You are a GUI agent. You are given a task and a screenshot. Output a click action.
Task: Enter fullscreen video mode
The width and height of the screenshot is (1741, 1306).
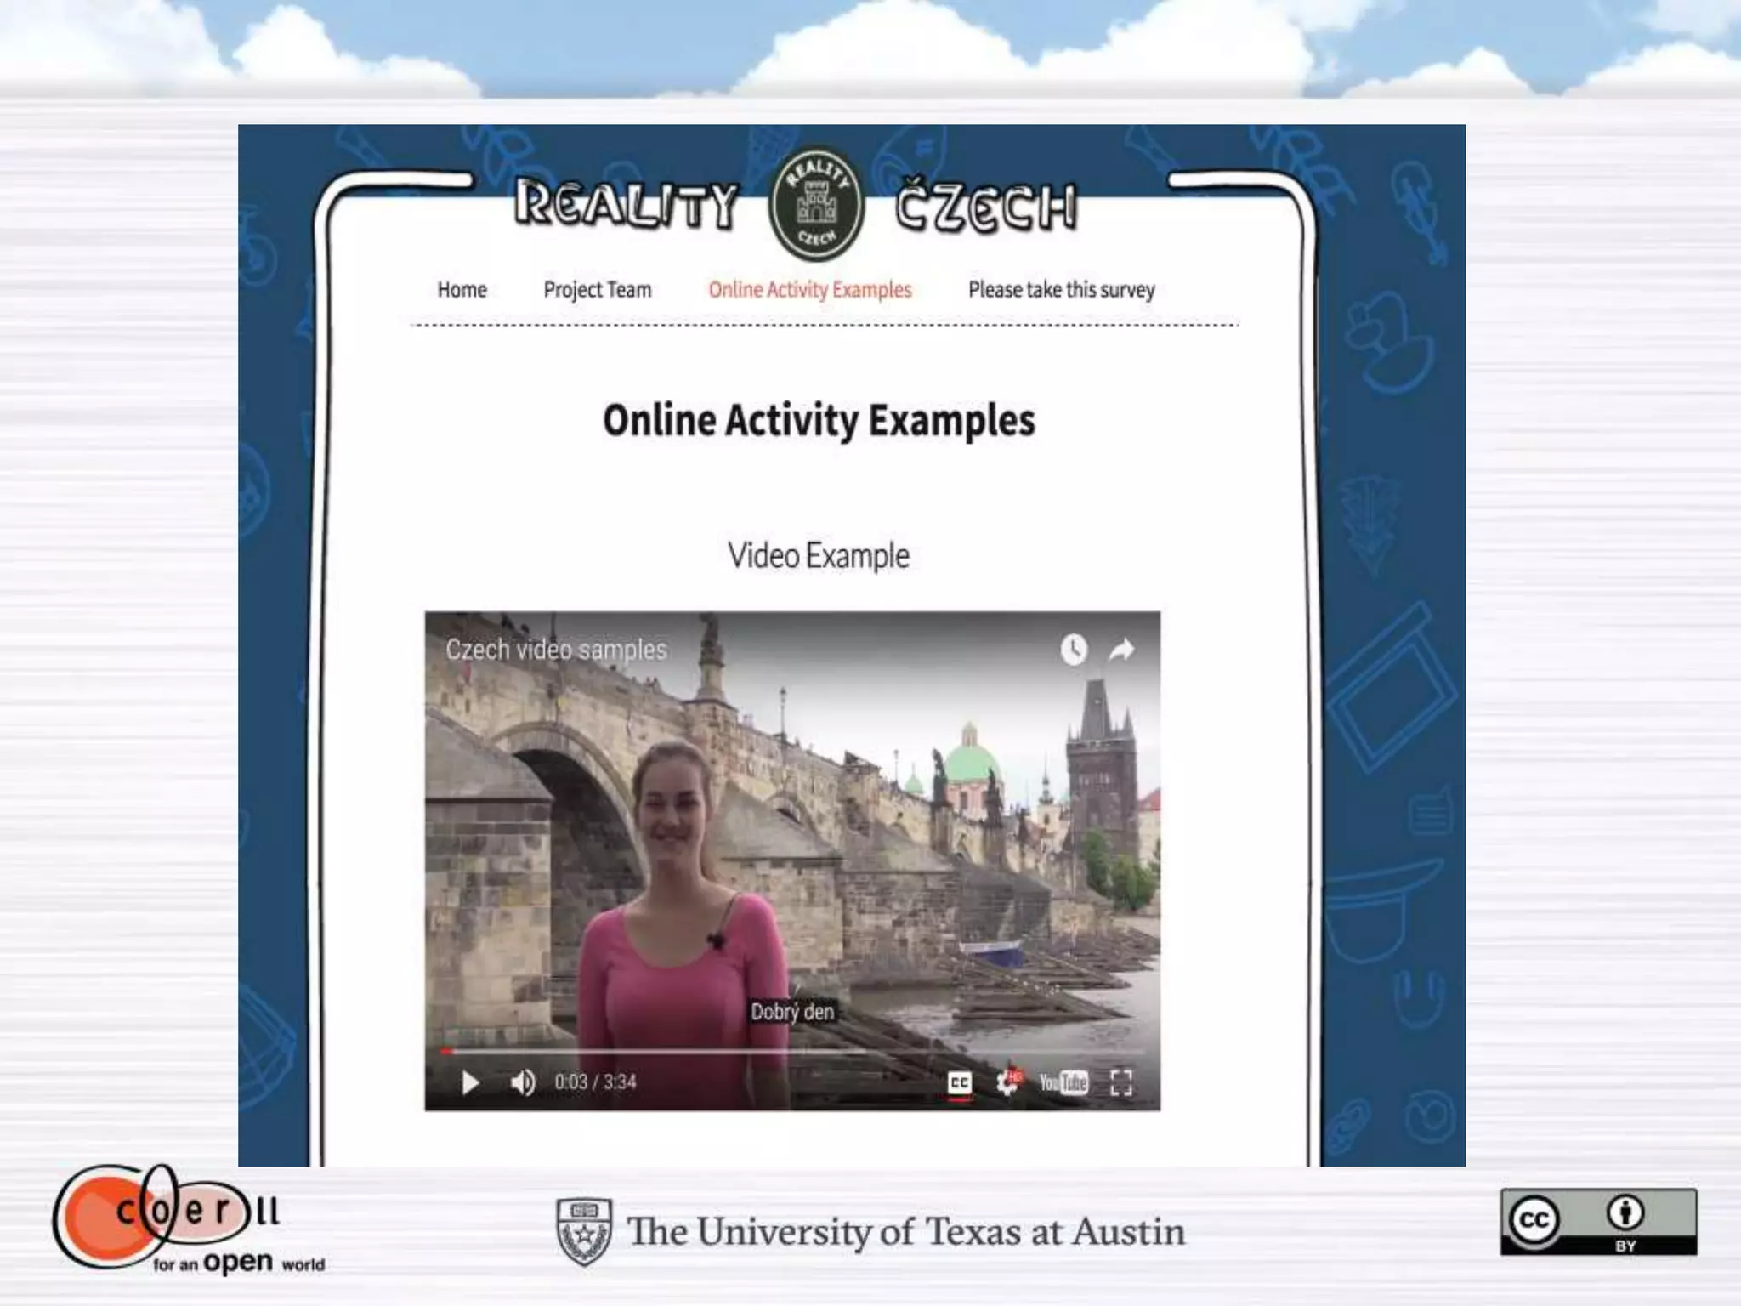pyautogui.click(x=1121, y=1082)
